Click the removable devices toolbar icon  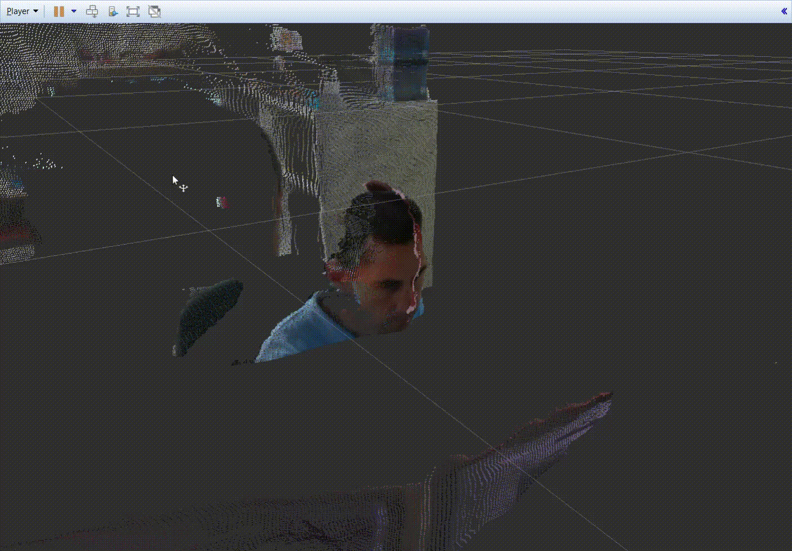(112, 11)
